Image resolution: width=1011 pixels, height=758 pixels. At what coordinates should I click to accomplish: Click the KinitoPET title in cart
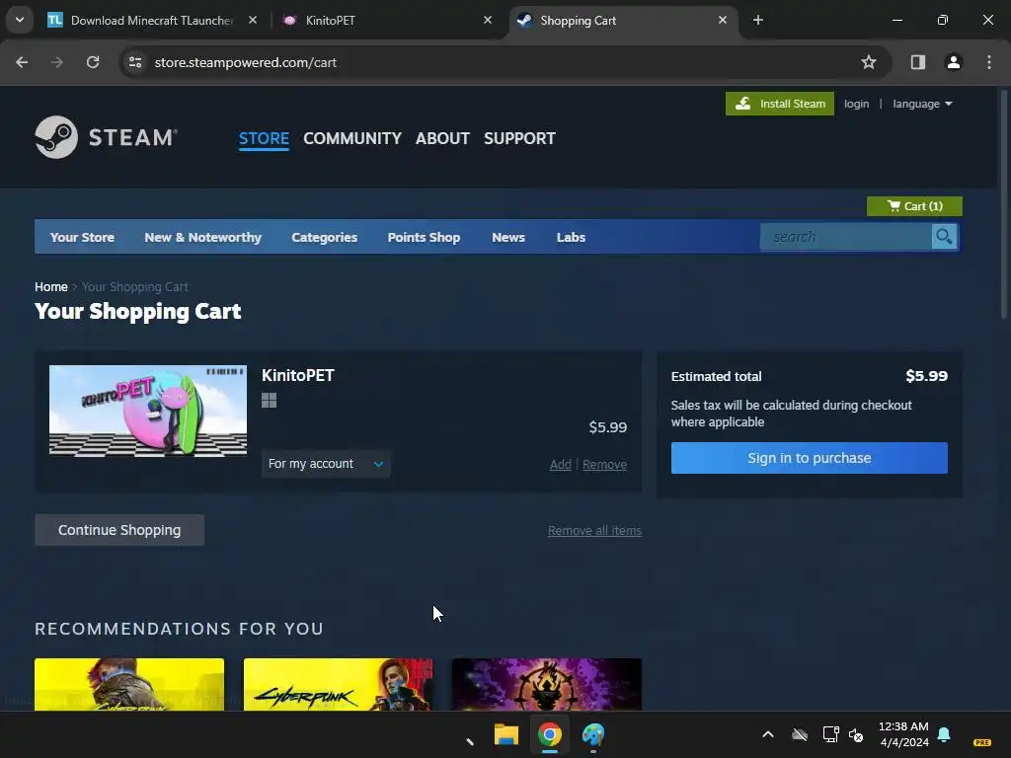click(298, 375)
